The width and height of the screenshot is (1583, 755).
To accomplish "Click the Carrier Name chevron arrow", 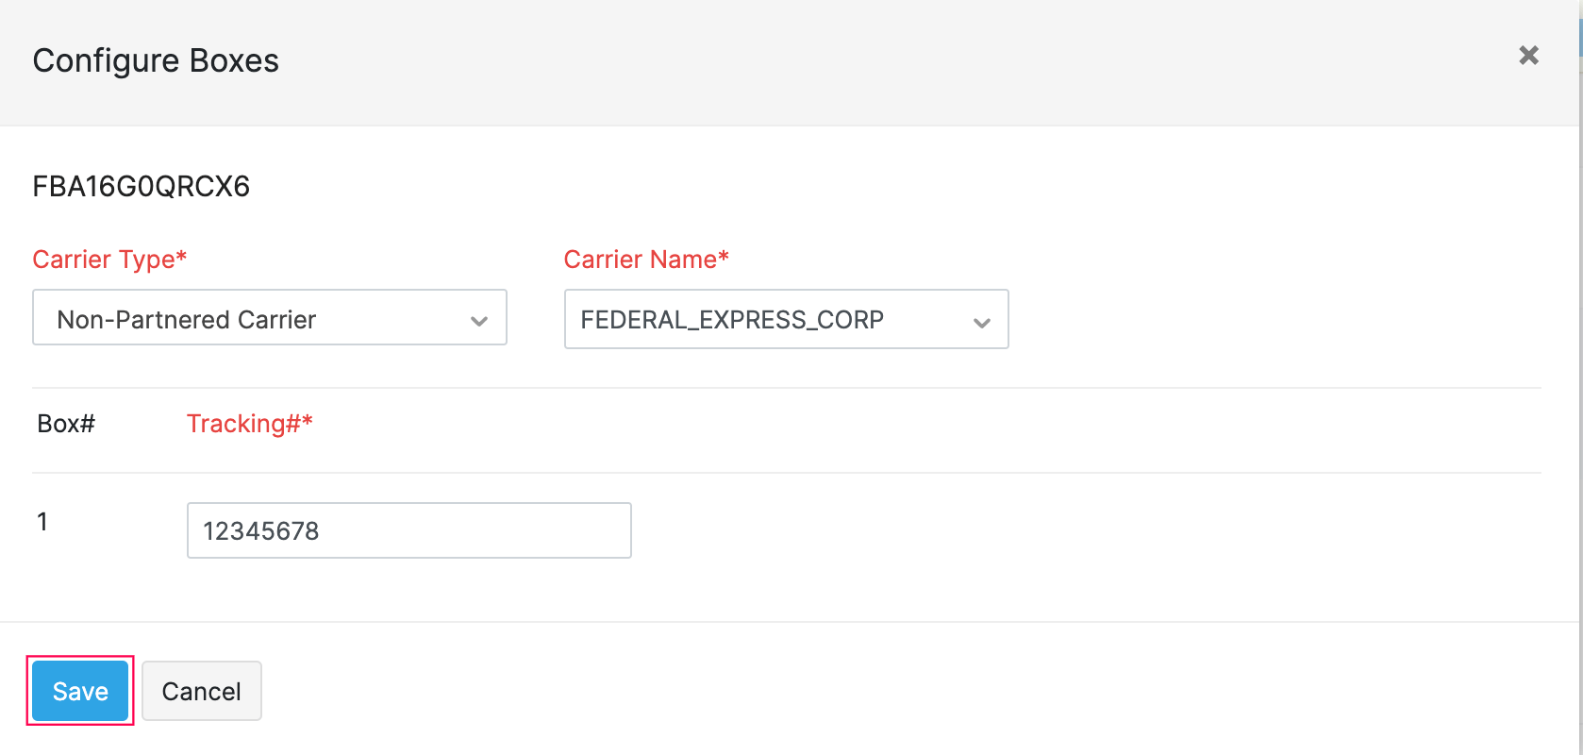I will [x=981, y=323].
